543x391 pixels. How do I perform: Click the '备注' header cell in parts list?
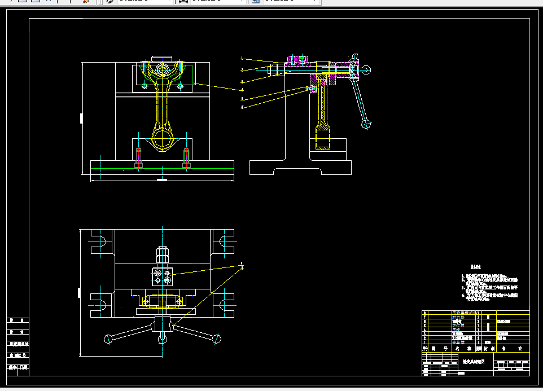click(513, 349)
